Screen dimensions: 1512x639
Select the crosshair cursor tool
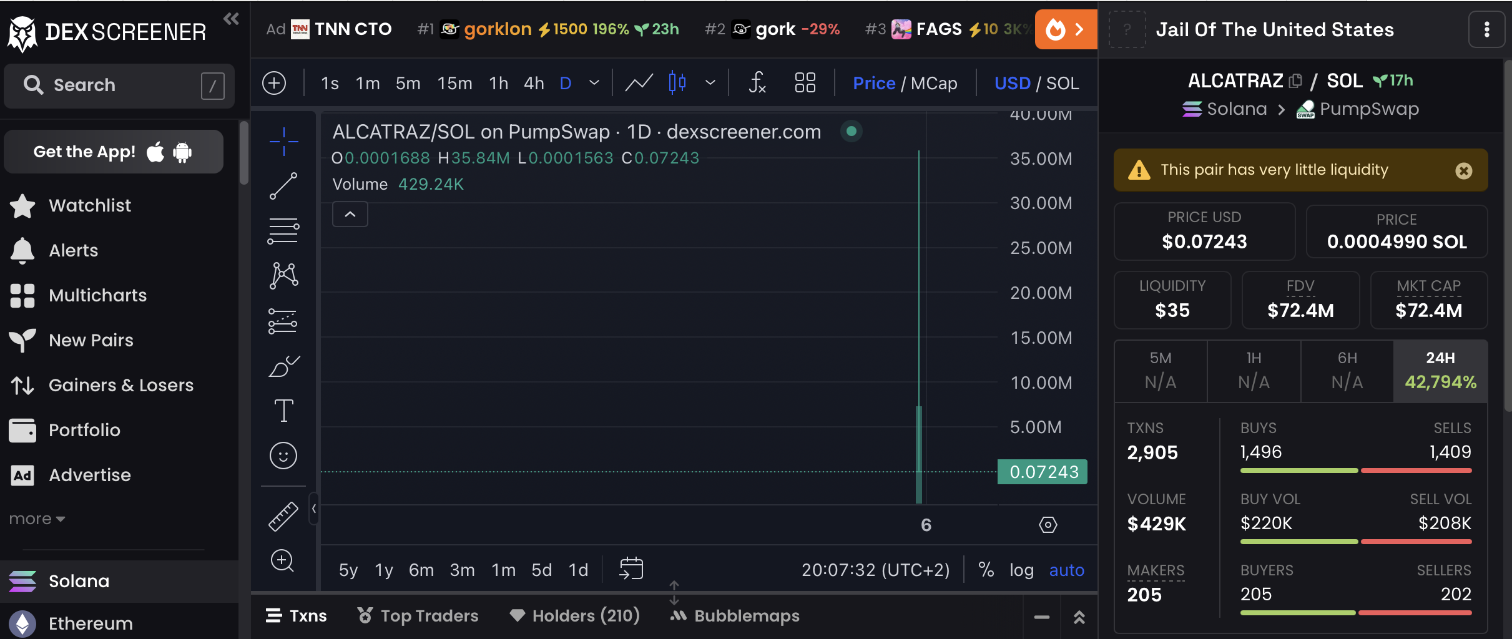(x=283, y=142)
